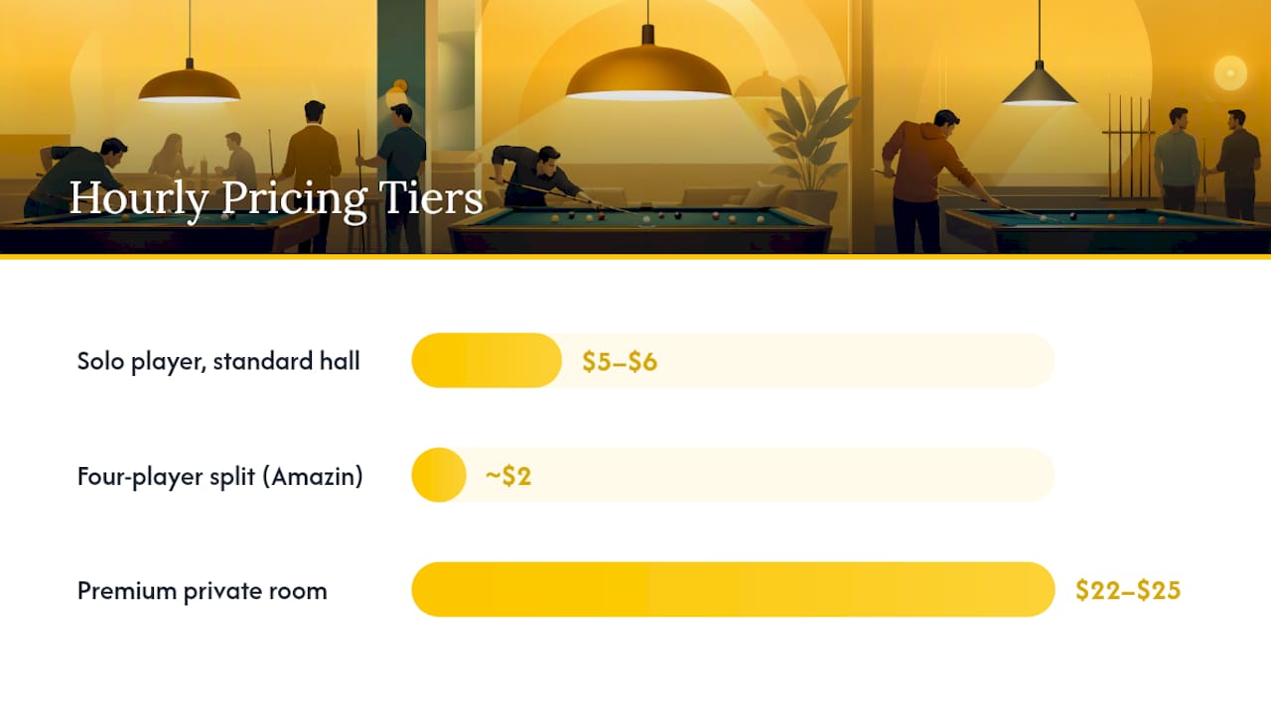Click the center pool table in the banner
The image size is (1271, 714).
click(640, 230)
